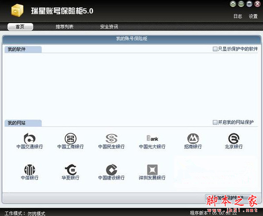Click the 程序版本 version text
Viewport: 263px width, 216px height.
coord(214,213)
